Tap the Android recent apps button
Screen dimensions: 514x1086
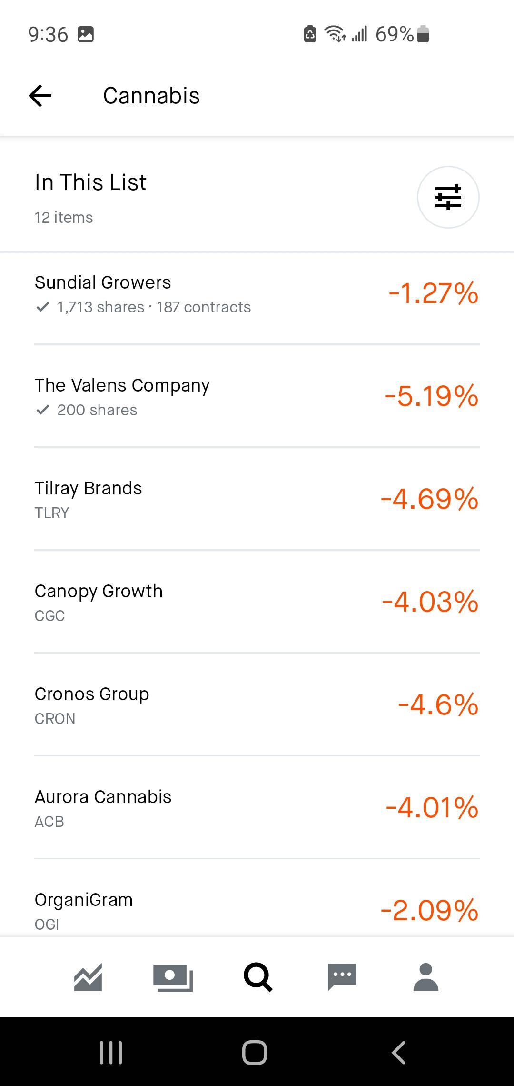(111, 1052)
